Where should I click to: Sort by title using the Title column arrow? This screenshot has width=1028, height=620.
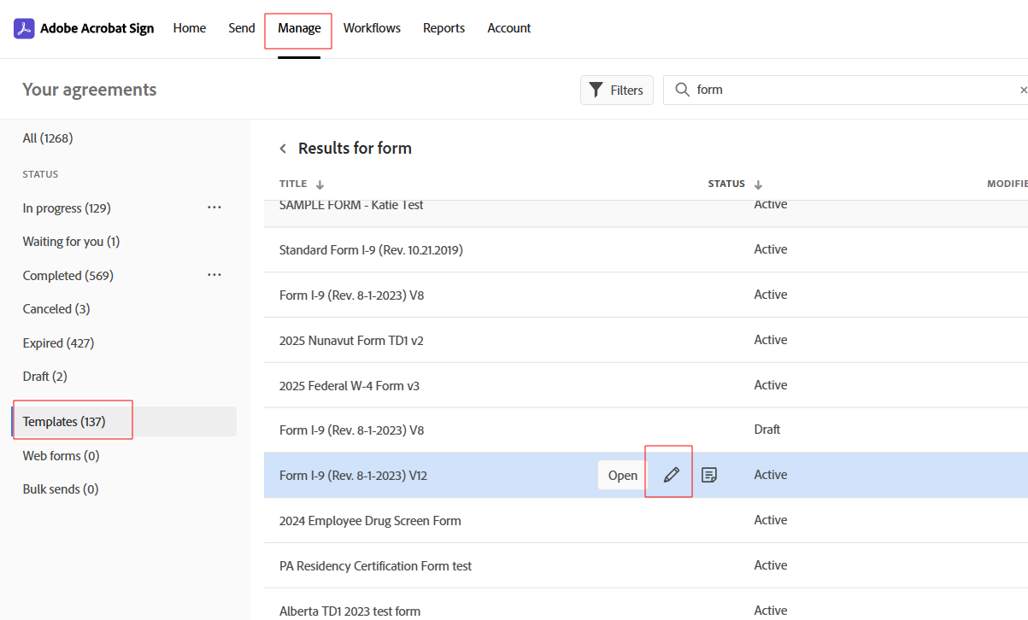tap(320, 184)
